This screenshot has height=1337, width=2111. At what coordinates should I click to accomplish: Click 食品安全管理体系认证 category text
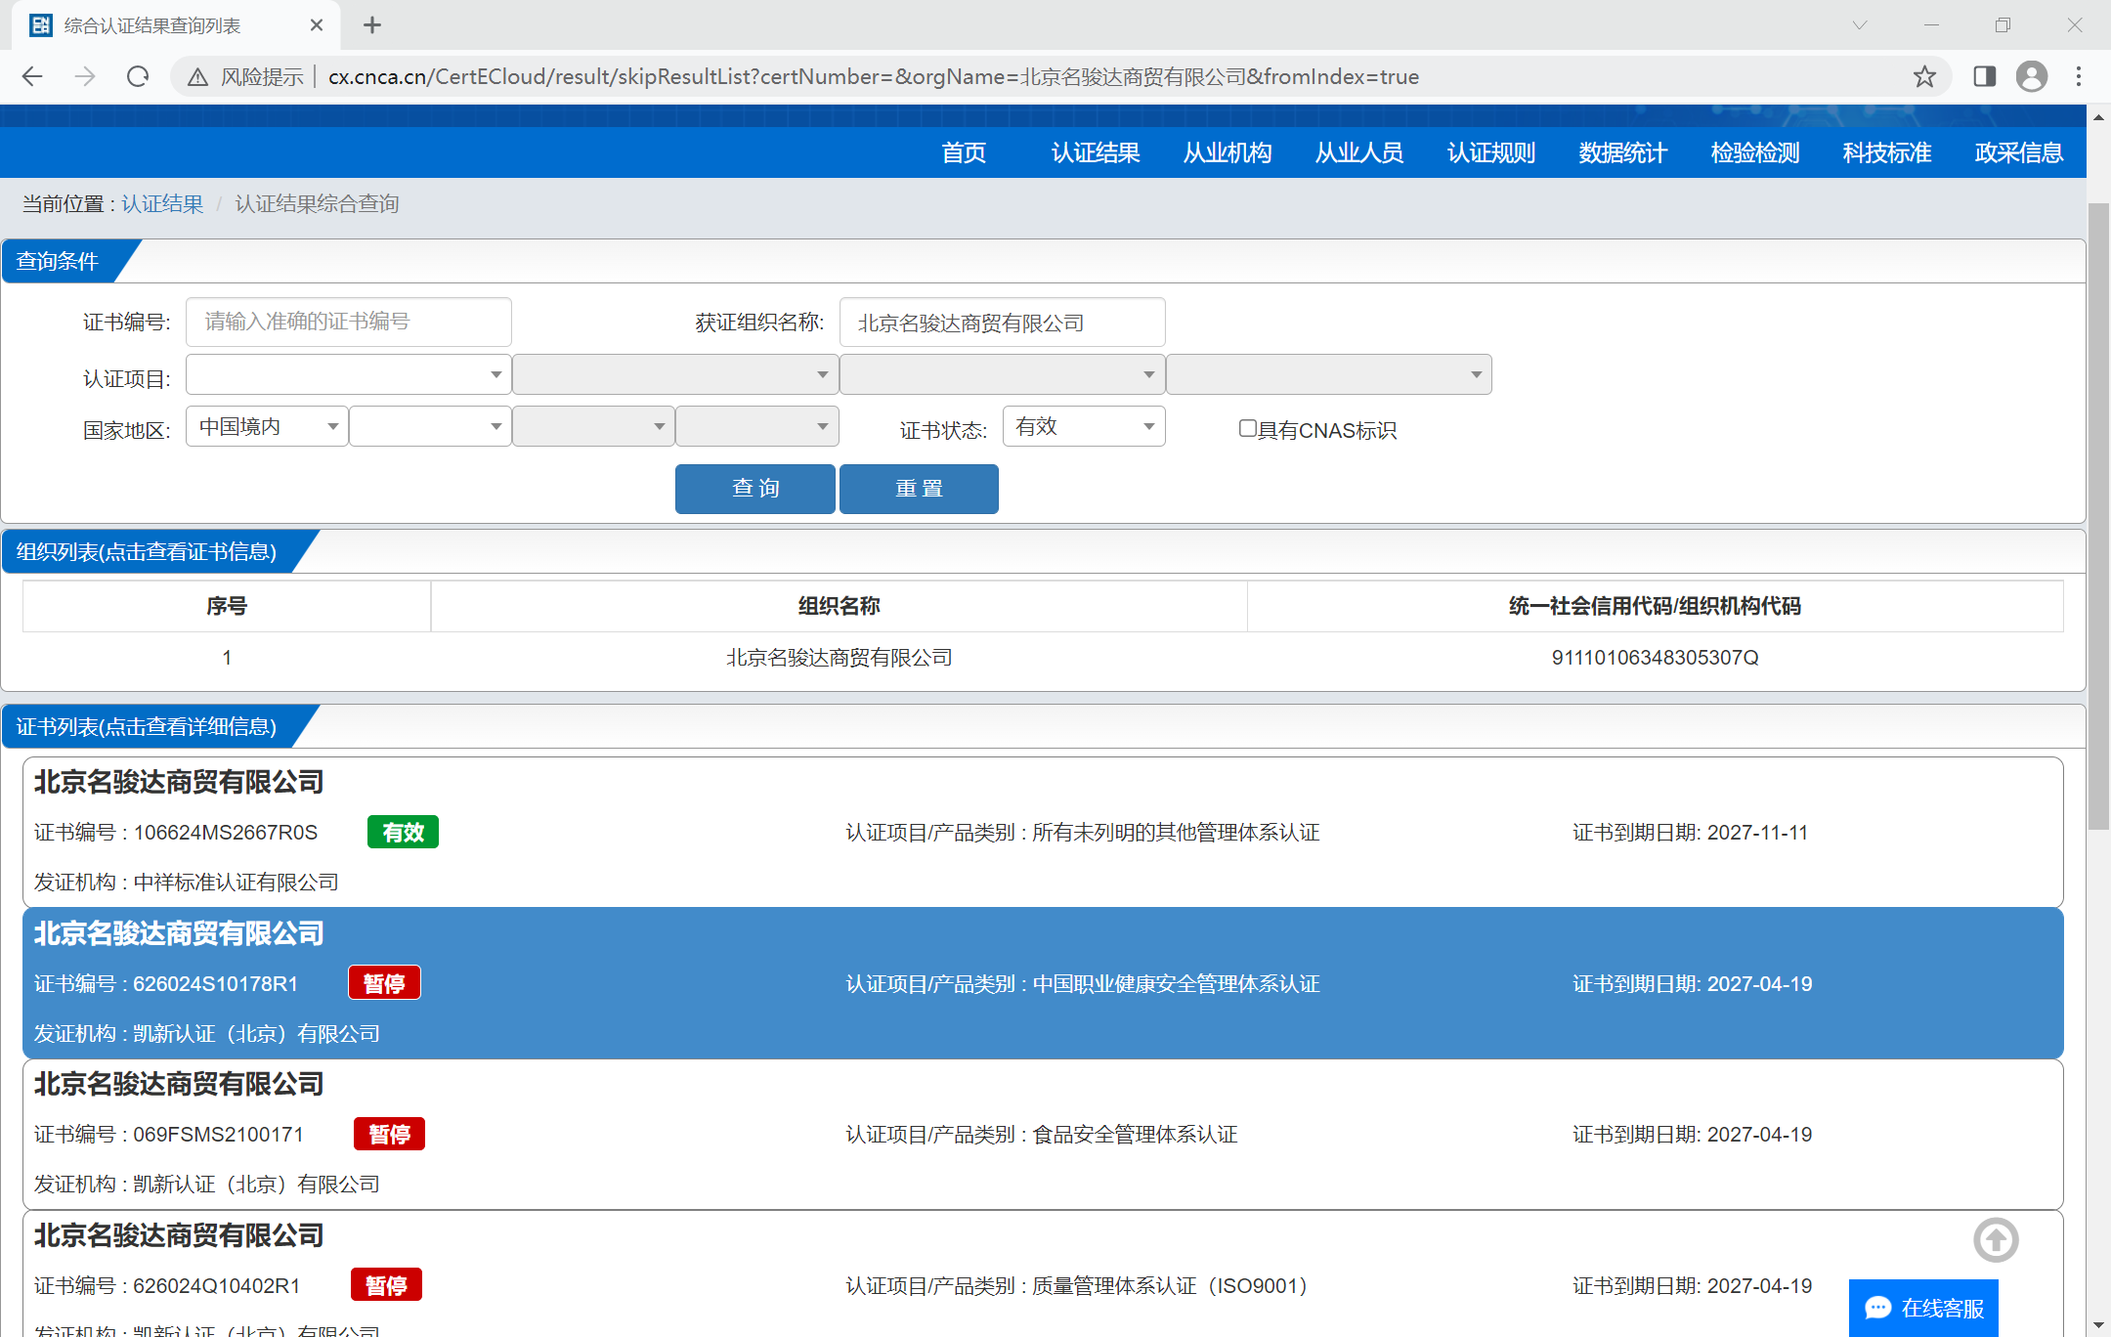(x=1135, y=1135)
